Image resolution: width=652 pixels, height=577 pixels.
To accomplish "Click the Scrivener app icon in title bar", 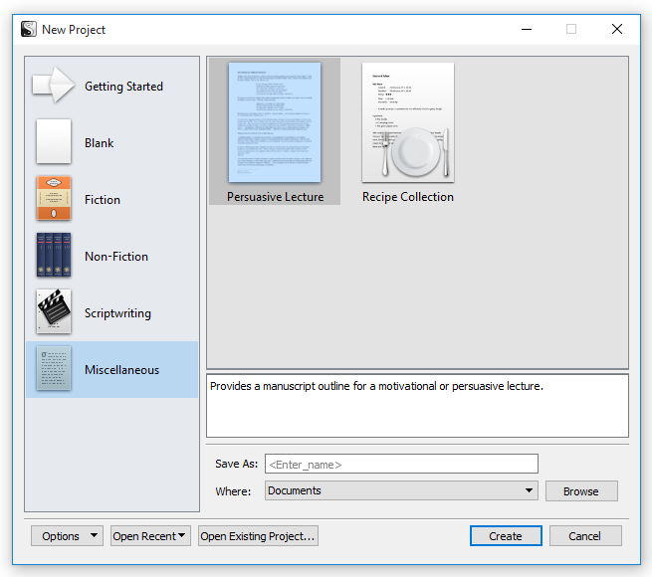I will pyautogui.click(x=29, y=29).
